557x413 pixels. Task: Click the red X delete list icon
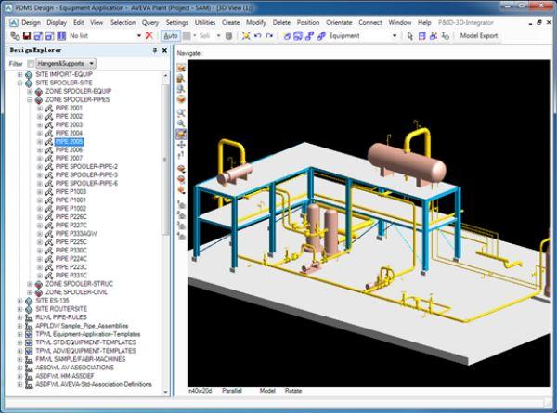click(149, 35)
